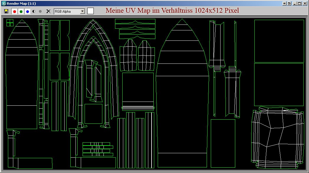
Task: Maximize the Render Map window
Action: point(299,4)
